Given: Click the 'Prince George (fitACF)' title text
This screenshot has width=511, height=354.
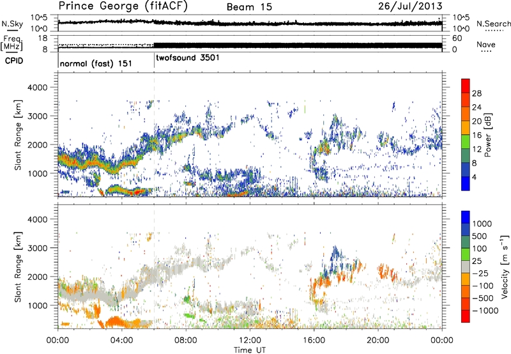Looking at the screenshot, I should click(x=123, y=6).
